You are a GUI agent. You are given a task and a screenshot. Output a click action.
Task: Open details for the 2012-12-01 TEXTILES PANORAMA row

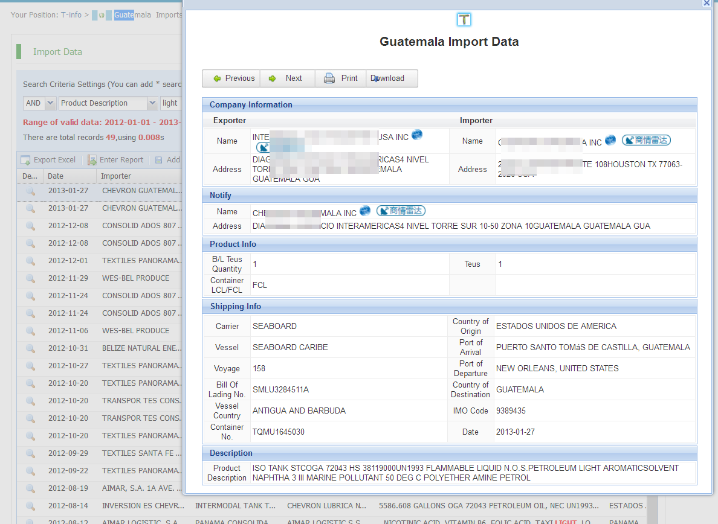[30, 261]
